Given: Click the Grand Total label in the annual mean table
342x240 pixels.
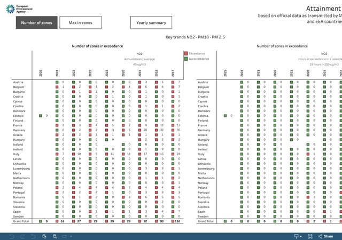Looking at the screenshot, I should click(x=21, y=221).
